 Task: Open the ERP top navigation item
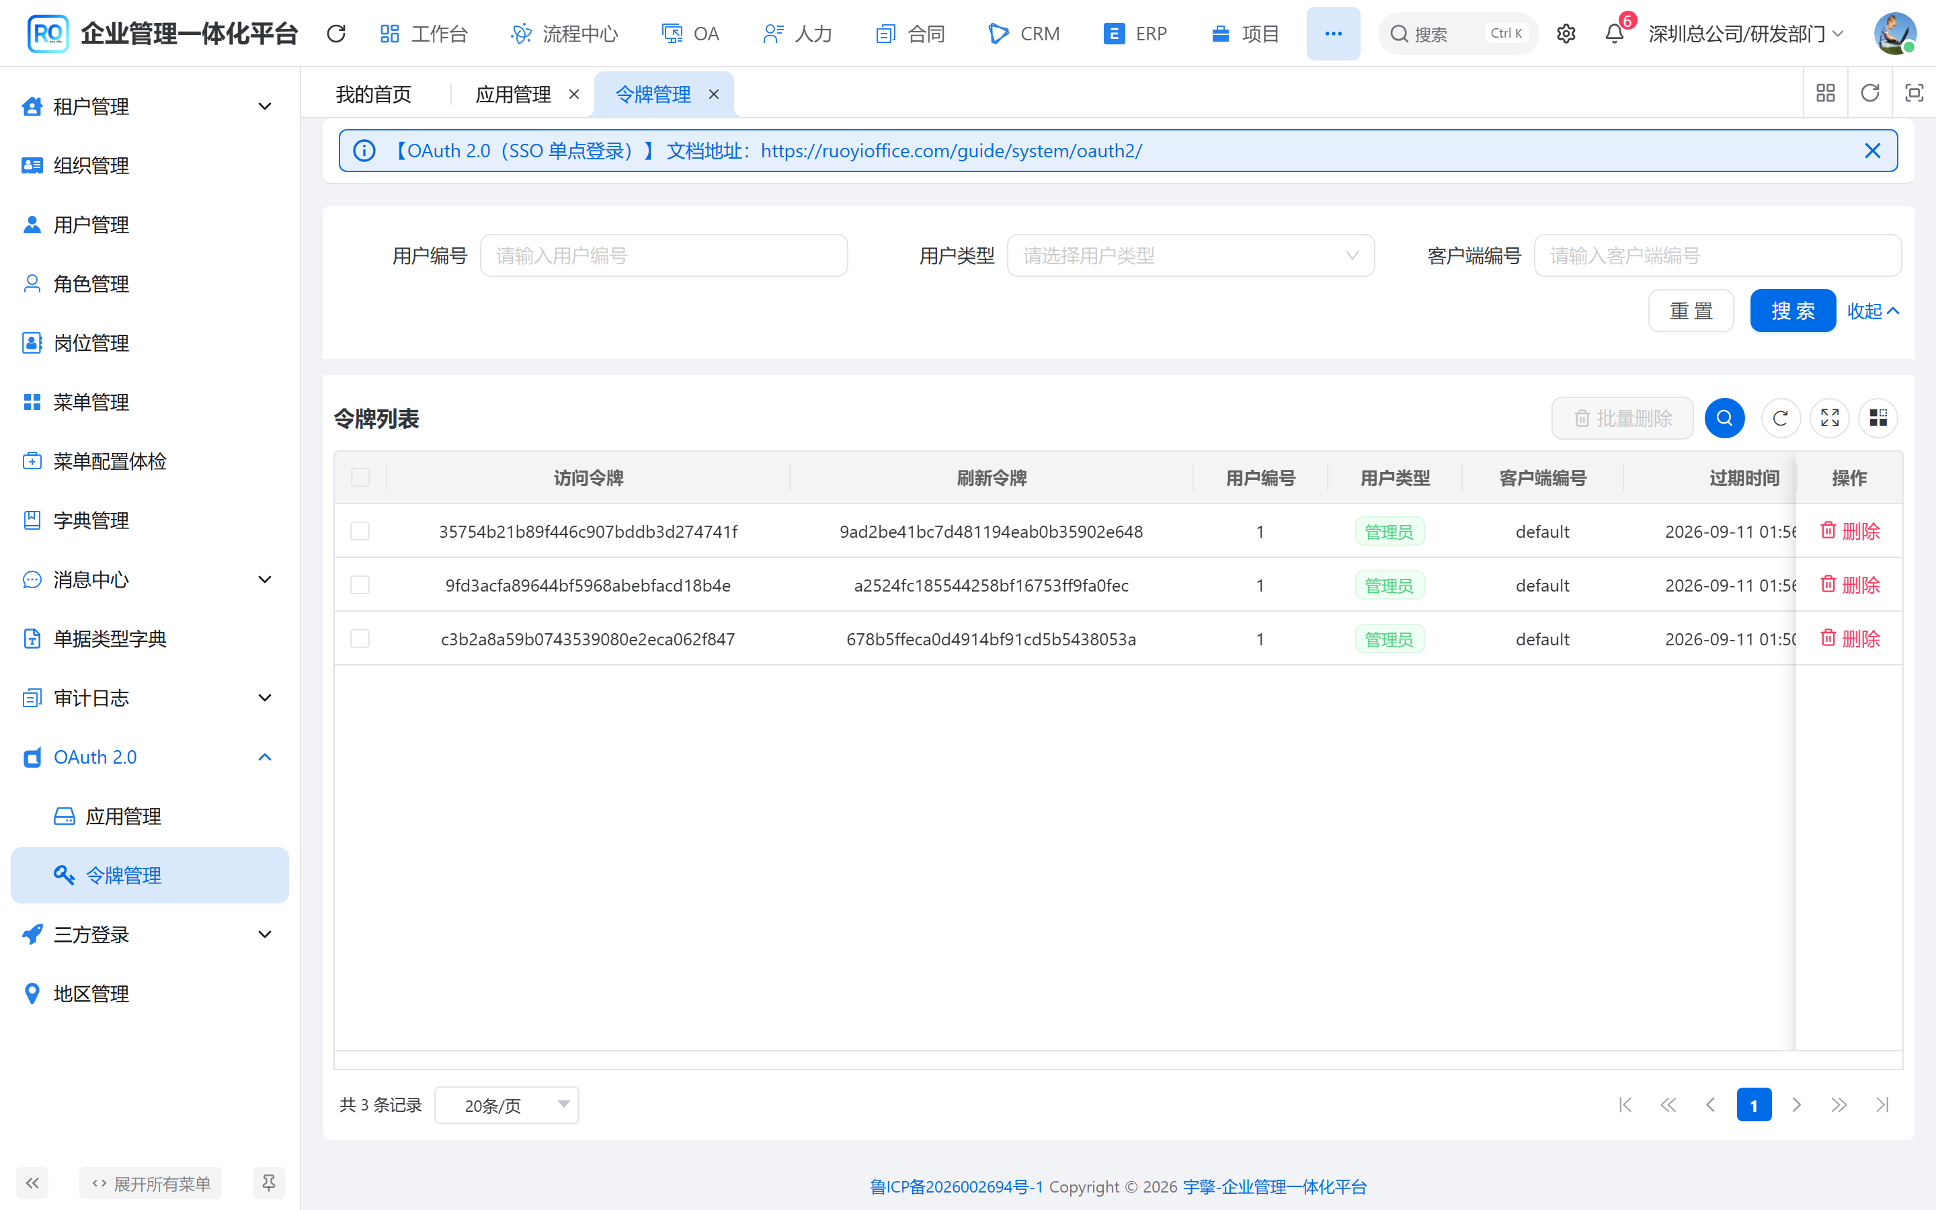point(1135,34)
